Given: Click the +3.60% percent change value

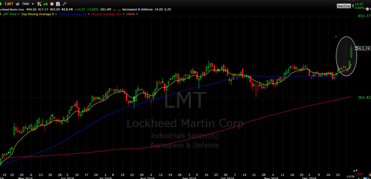Looking at the screenshot, I should click(x=92, y=9).
